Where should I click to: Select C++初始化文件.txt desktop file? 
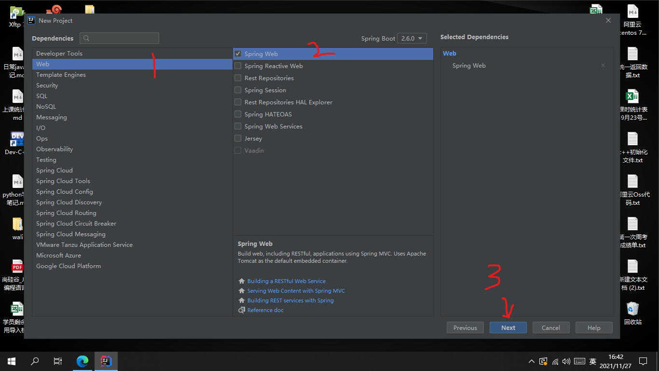(632, 147)
